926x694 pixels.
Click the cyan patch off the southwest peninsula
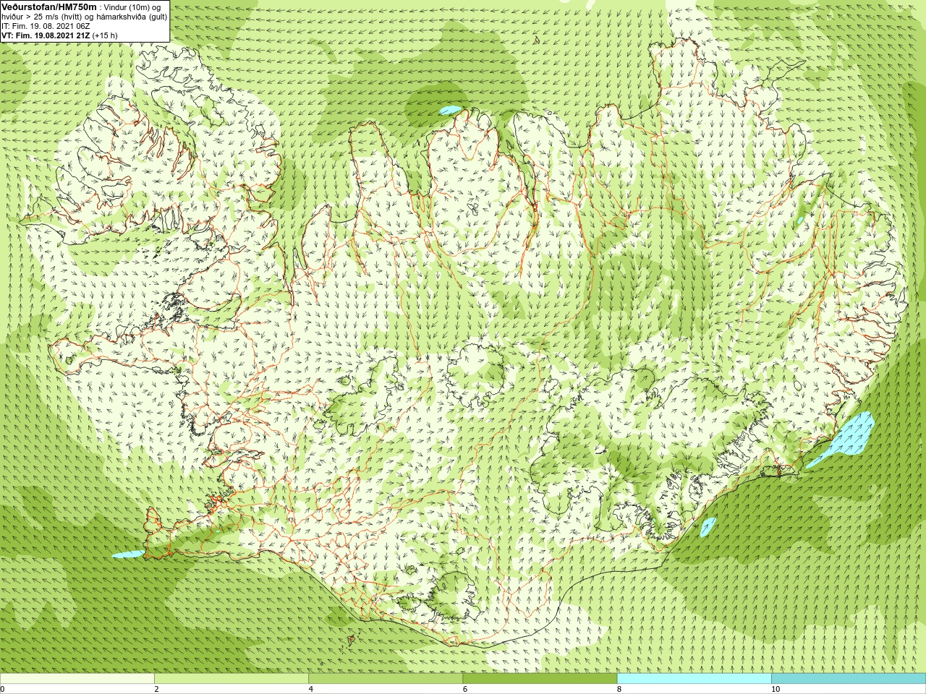pyautogui.click(x=128, y=554)
